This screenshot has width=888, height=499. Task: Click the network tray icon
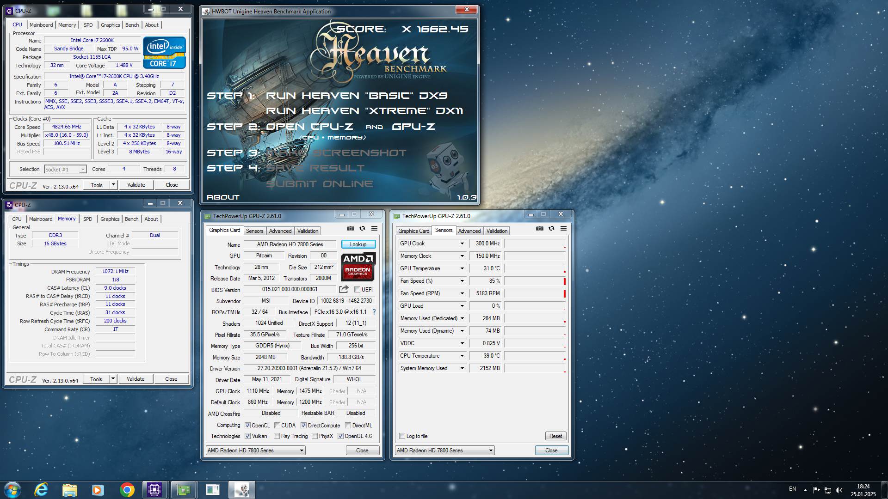click(828, 490)
